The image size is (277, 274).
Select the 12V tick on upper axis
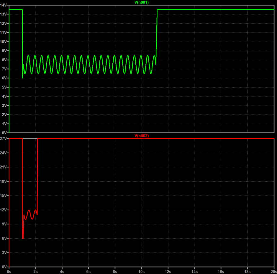point(3,24)
